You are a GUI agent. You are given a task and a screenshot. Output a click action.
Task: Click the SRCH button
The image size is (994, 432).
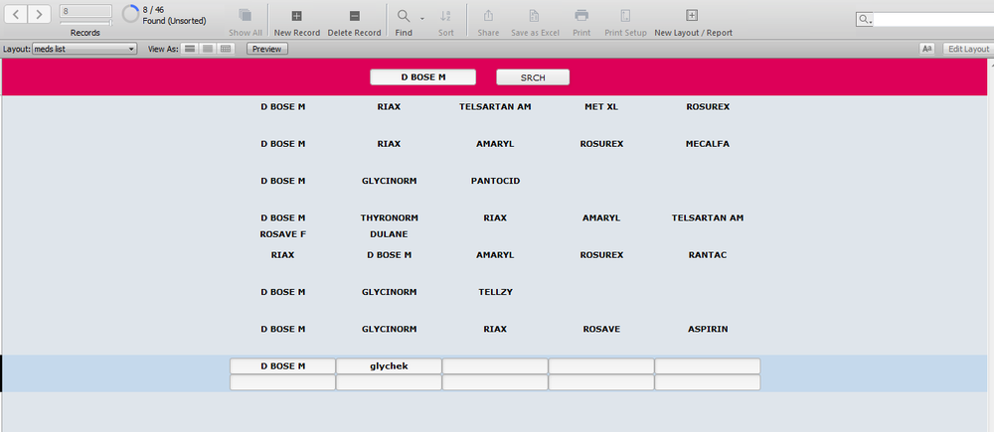533,77
